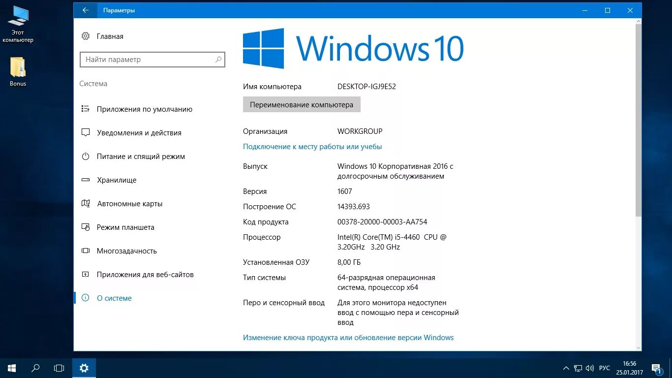The width and height of the screenshot is (672, 378).
Task: Click version value 1607
Action: (x=345, y=191)
